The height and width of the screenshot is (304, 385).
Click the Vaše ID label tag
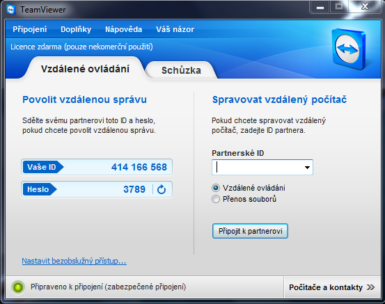point(43,167)
